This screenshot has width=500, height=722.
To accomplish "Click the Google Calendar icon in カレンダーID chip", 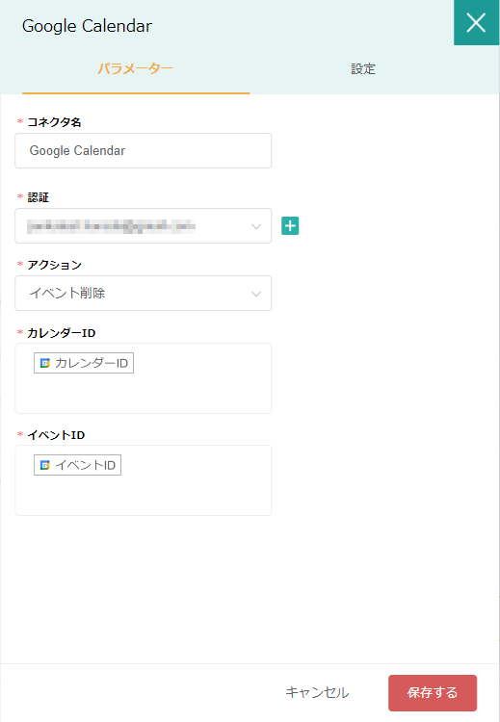I will click(44, 363).
